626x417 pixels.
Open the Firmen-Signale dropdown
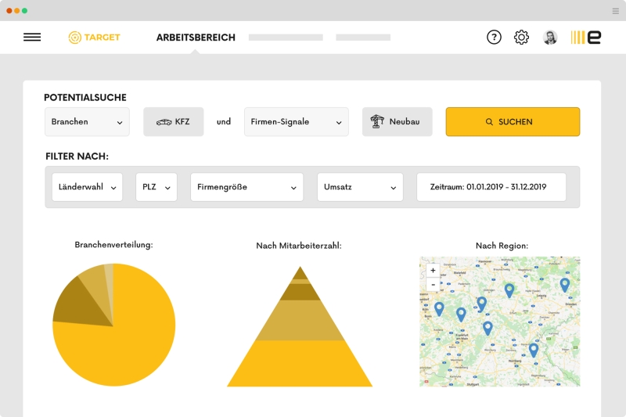coord(296,122)
